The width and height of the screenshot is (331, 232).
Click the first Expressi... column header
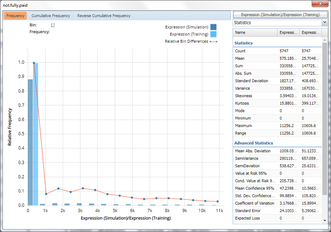point(288,32)
